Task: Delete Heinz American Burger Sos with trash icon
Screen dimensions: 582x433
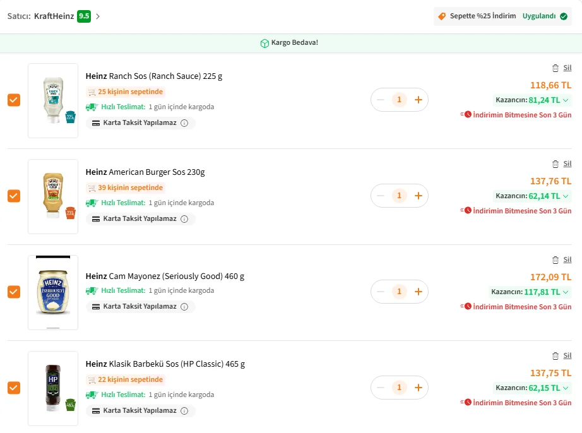Action: 555,164
